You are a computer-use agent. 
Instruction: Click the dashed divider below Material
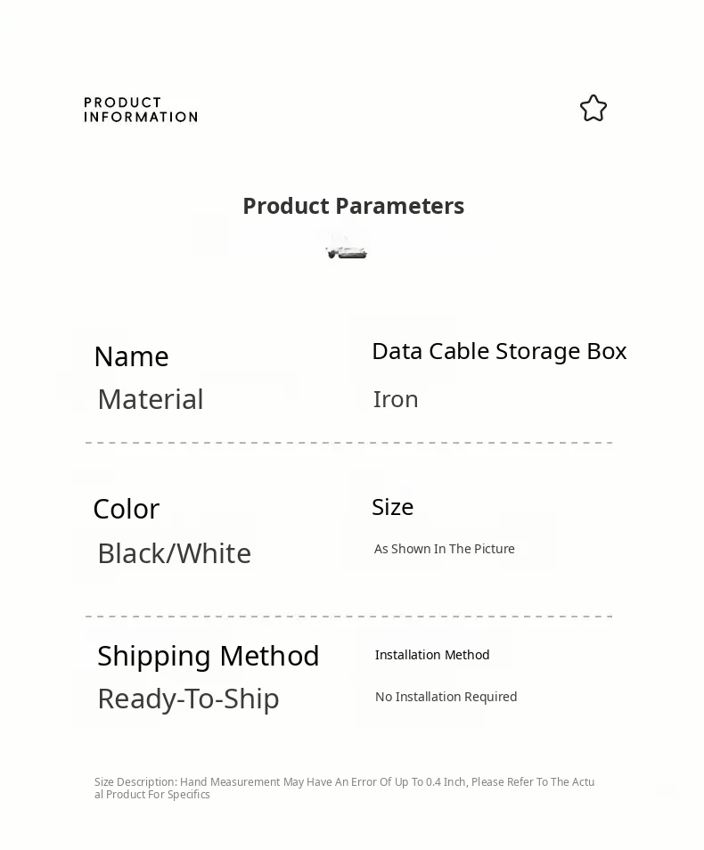pos(348,443)
